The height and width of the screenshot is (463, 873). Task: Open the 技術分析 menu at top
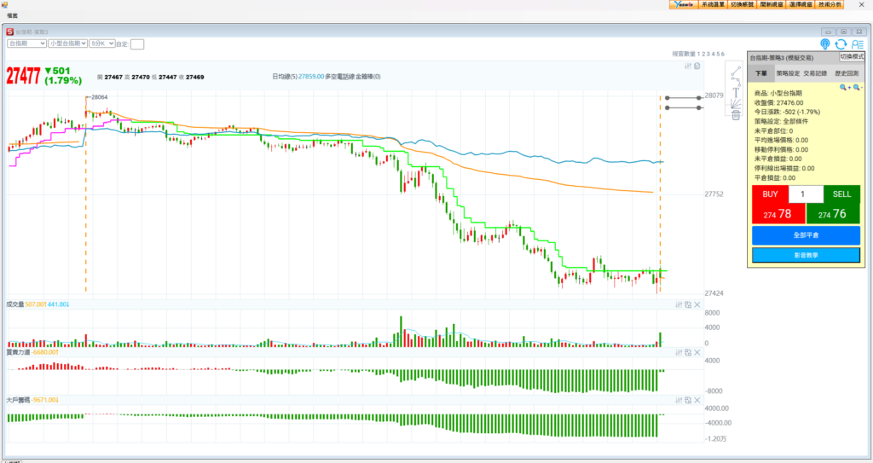(830, 4)
